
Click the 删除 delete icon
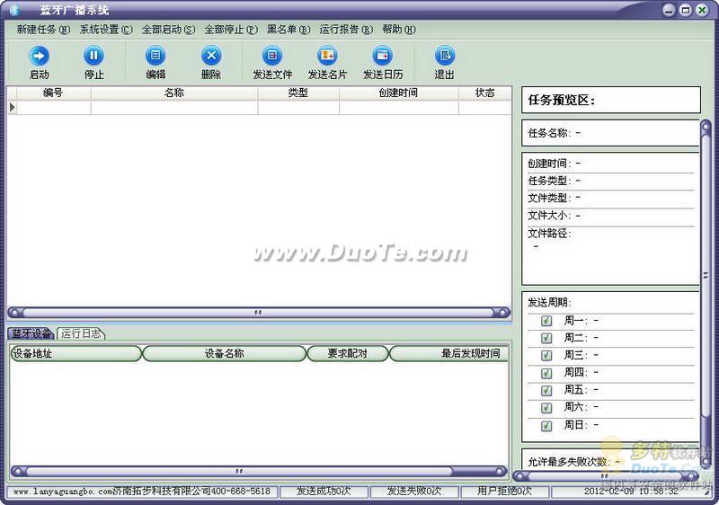(x=211, y=56)
